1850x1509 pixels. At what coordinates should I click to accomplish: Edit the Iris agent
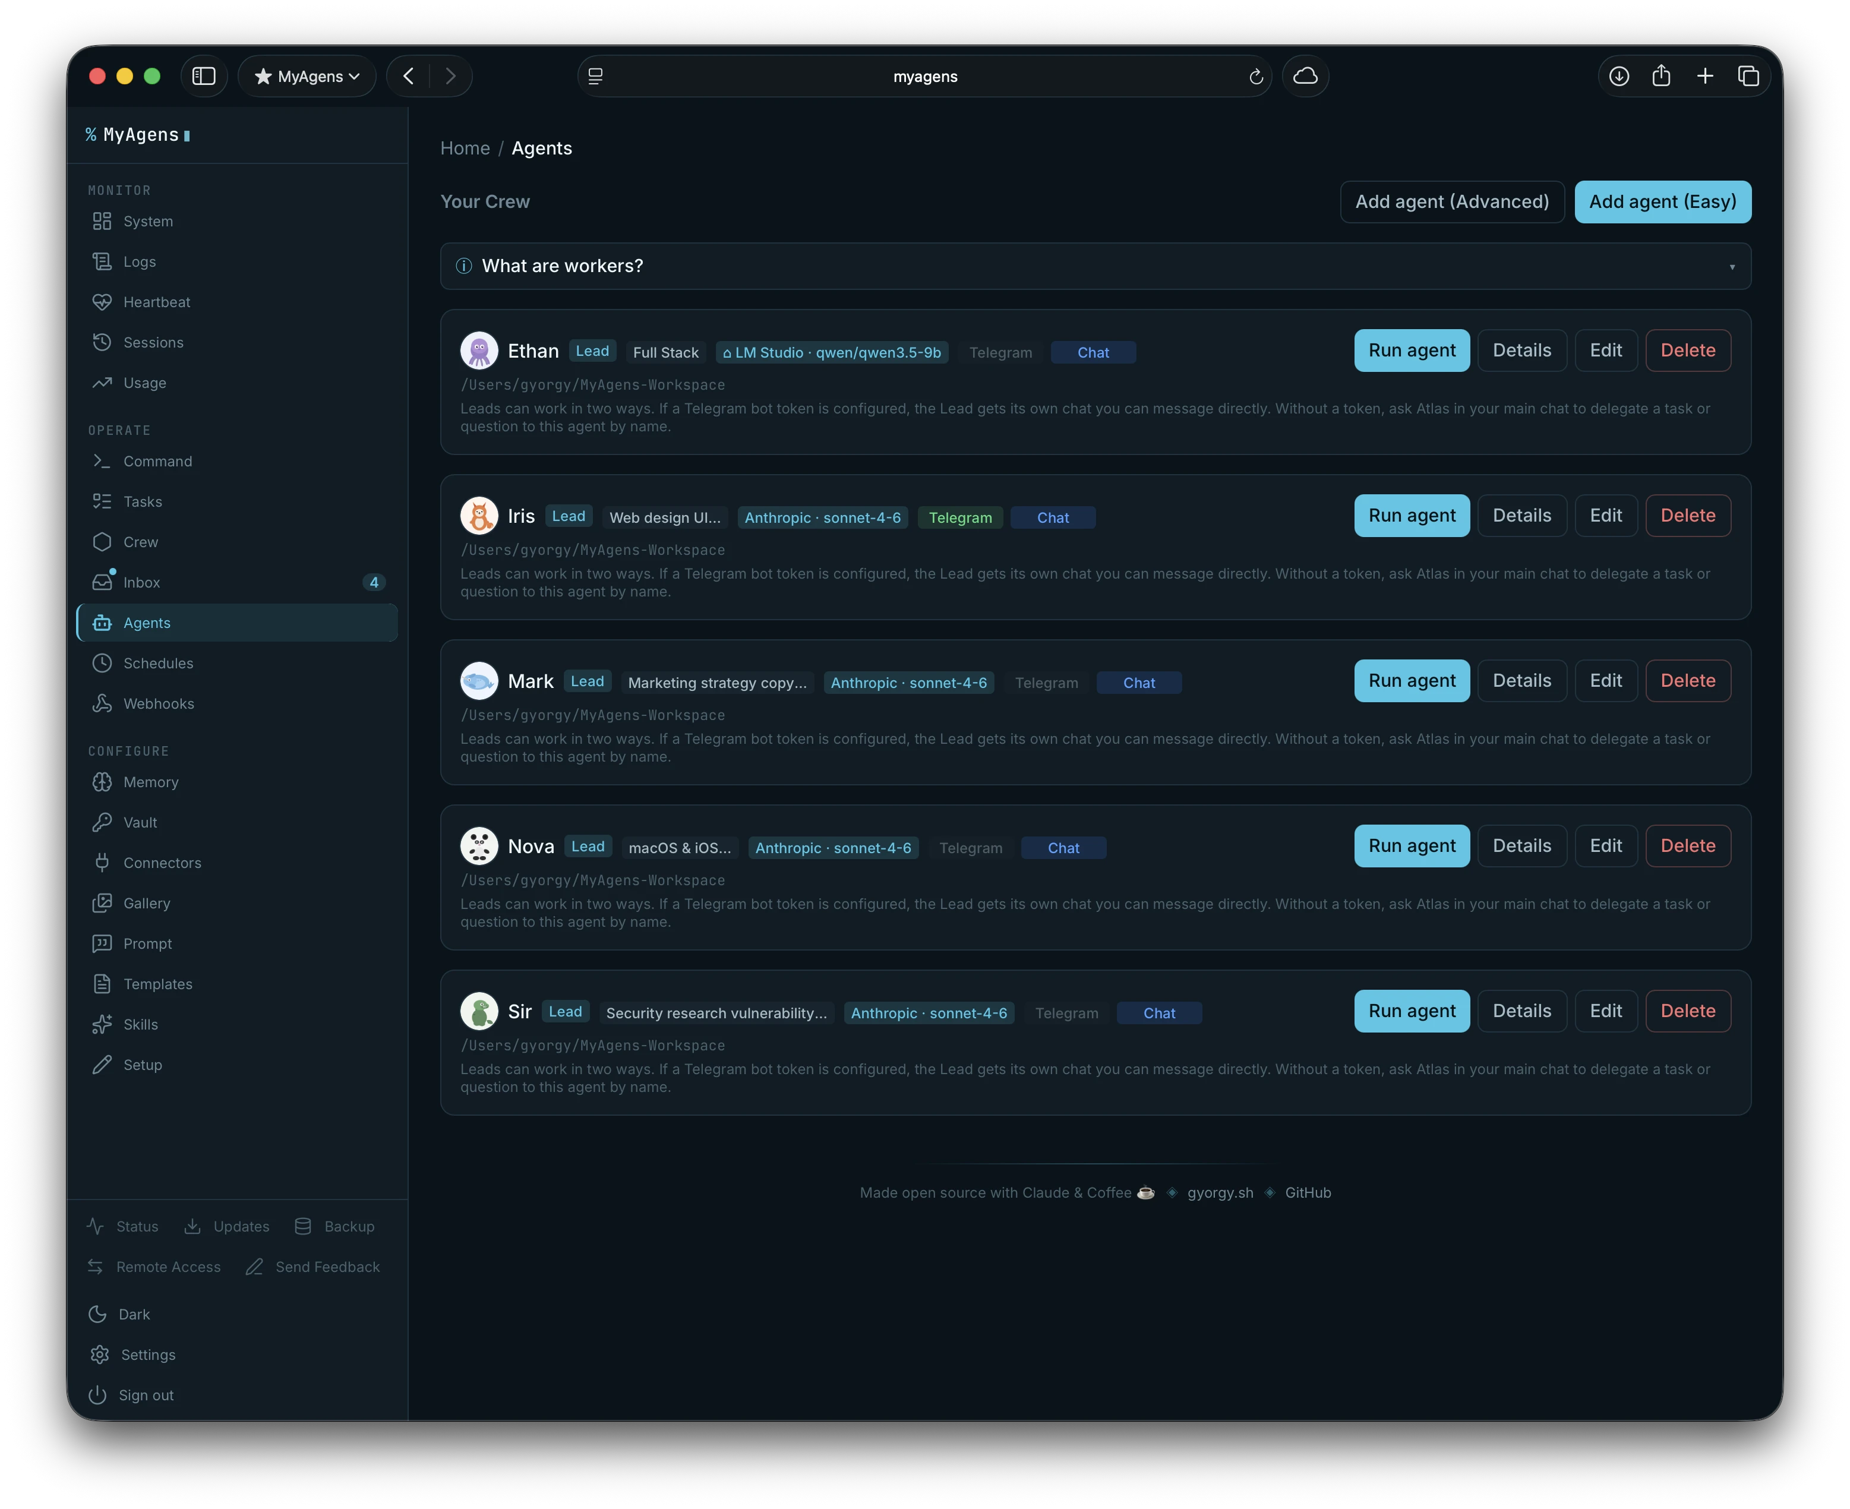click(1606, 516)
